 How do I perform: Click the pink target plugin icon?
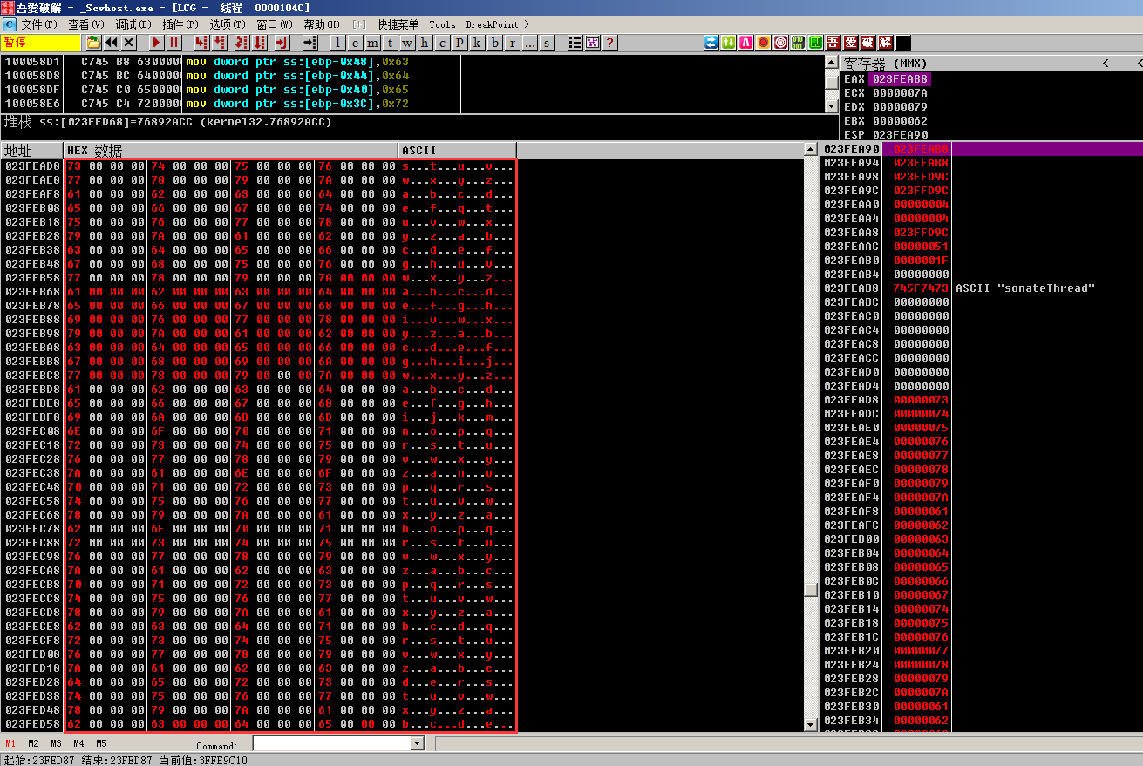coord(781,43)
